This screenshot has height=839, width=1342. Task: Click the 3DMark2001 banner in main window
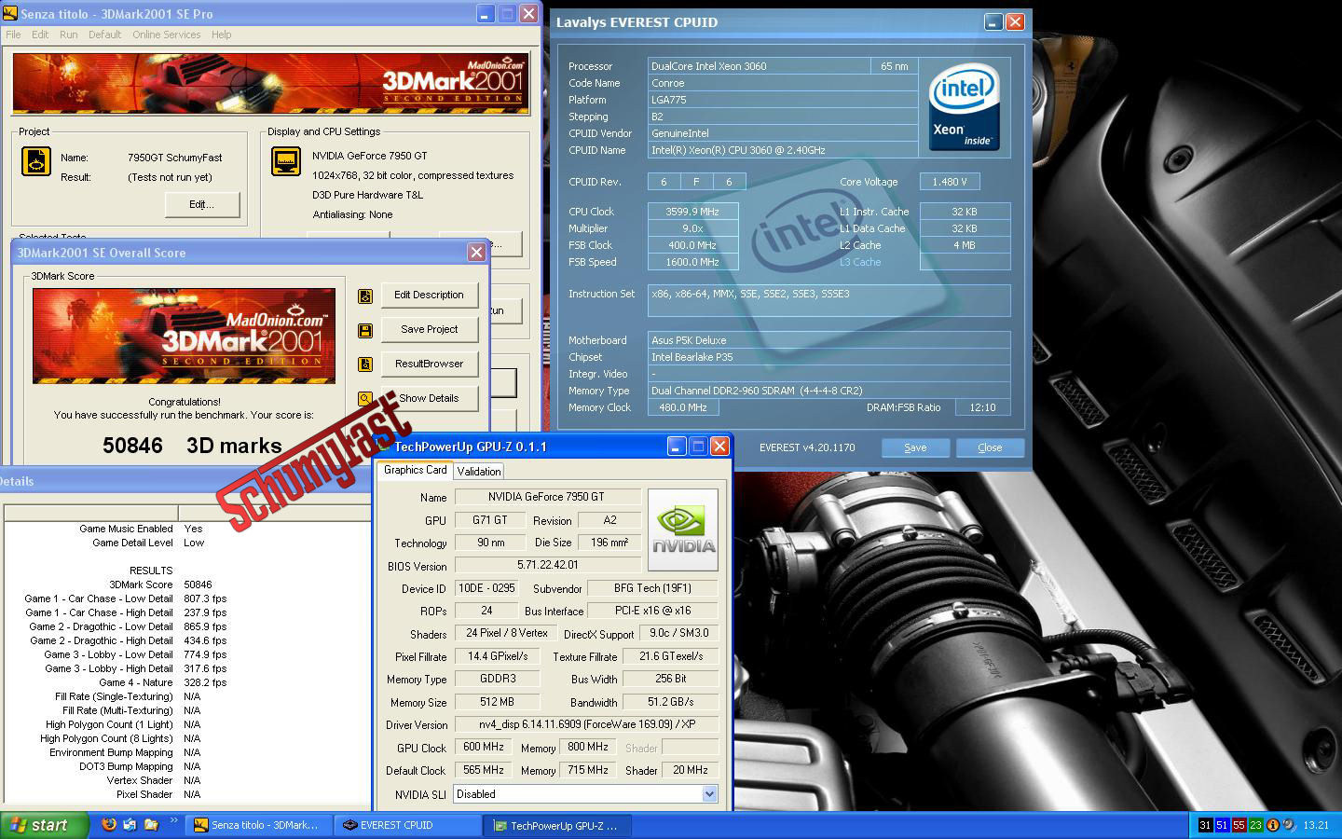click(270, 84)
